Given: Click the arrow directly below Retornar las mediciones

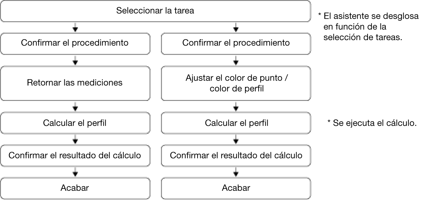Looking at the screenshot, I should tap(75, 106).
